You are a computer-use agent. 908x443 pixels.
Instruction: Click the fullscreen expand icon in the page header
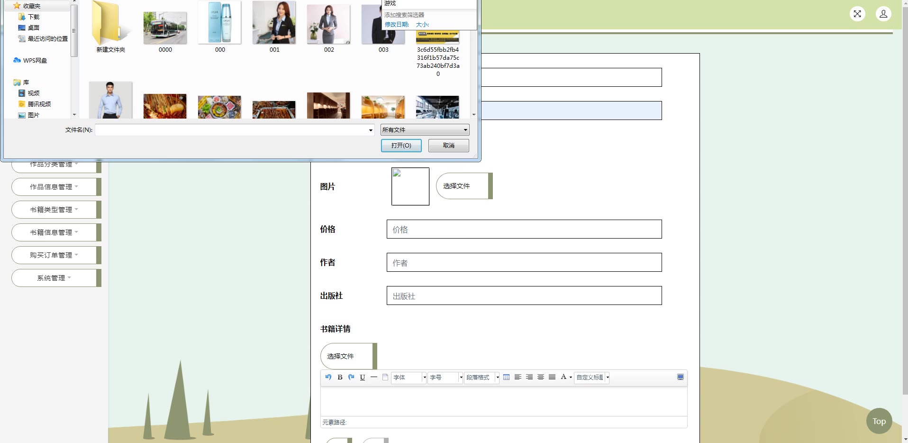(x=857, y=14)
